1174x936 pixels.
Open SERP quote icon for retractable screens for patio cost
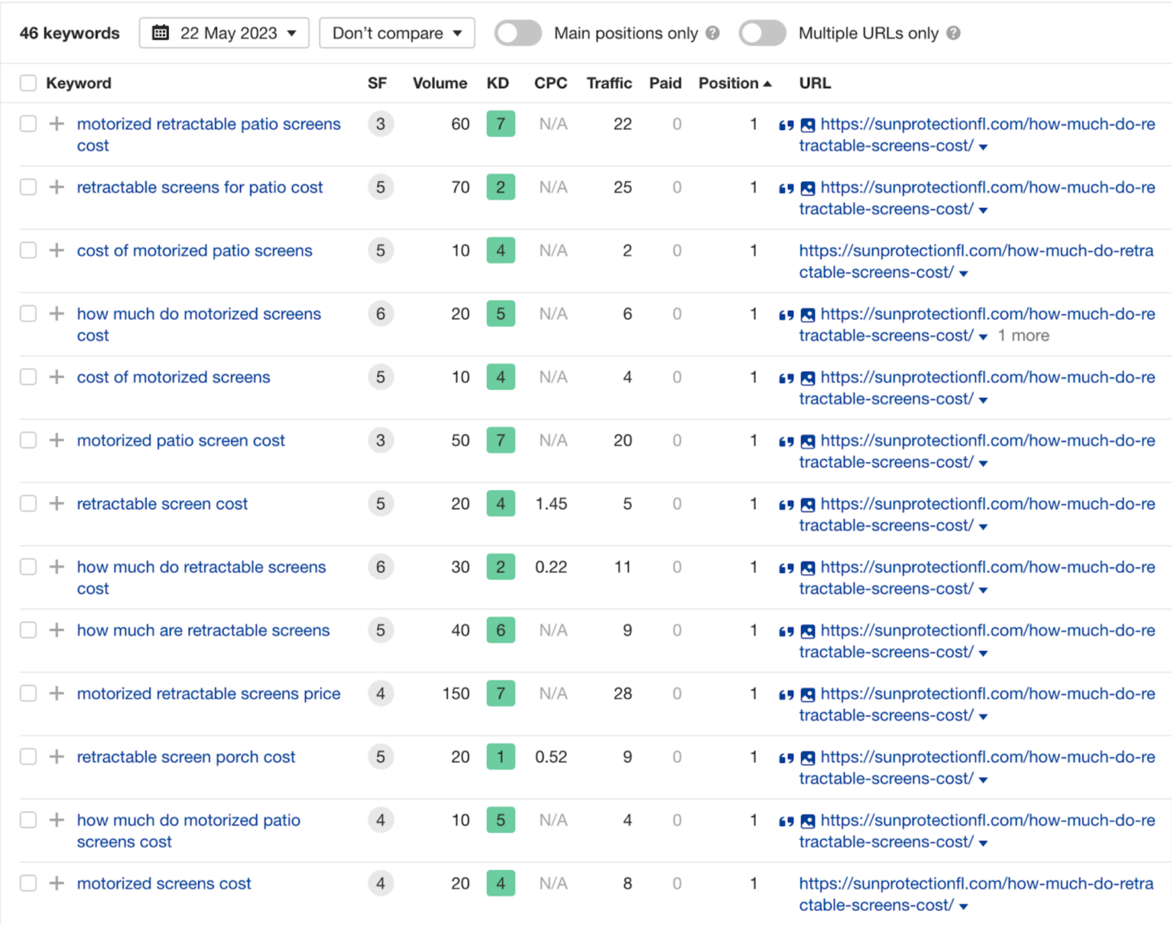(786, 187)
